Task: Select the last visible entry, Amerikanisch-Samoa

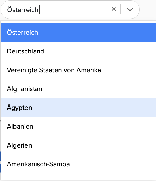Action: (78, 164)
